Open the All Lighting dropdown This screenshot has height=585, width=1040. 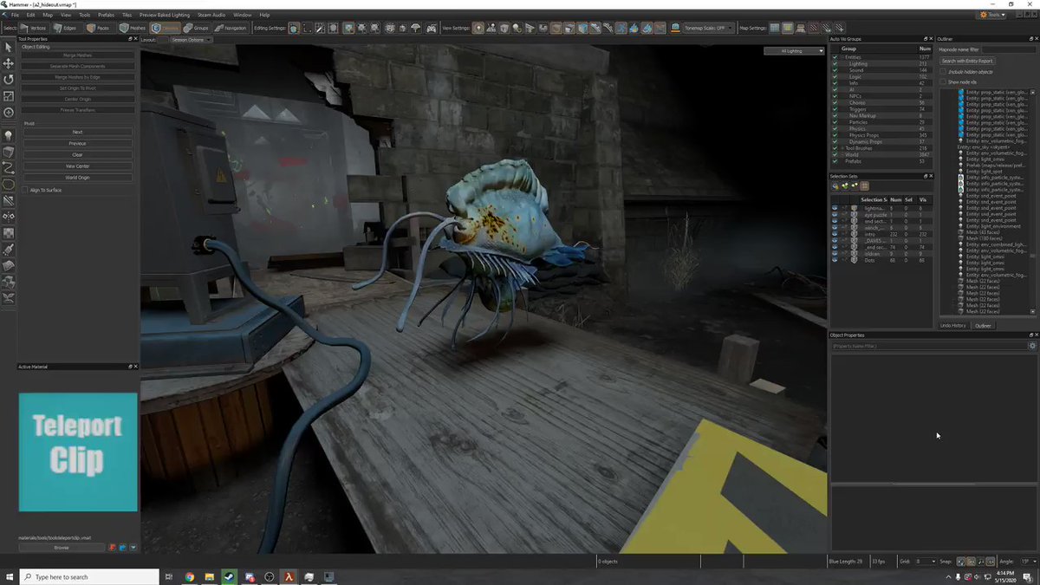tap(793, 51)
